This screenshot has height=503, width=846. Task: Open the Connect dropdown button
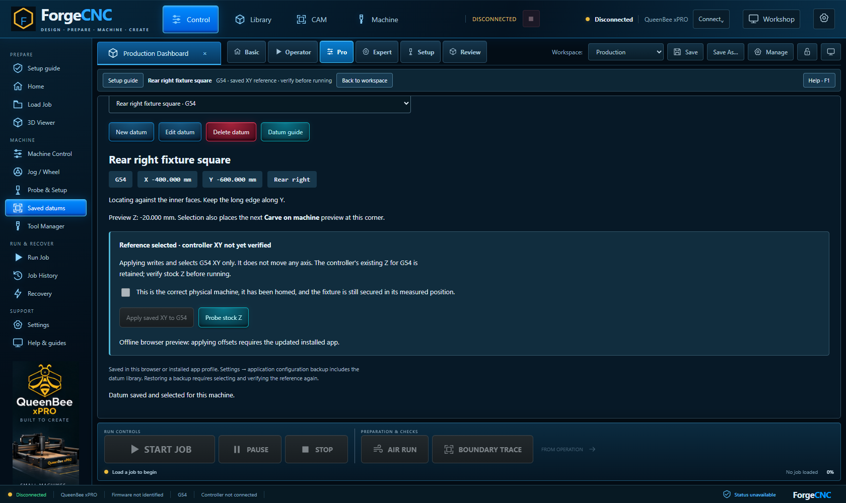pyautogui.click(x=711, y=19)
